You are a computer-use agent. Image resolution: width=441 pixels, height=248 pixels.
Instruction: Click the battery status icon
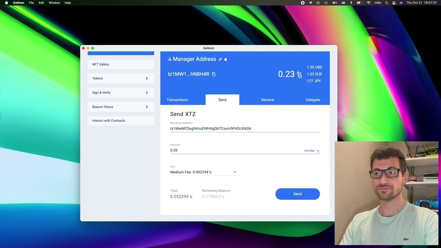tap(359, 3)
